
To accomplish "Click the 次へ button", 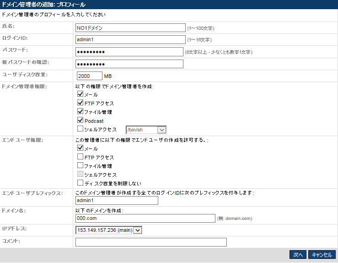I will 298,255.
